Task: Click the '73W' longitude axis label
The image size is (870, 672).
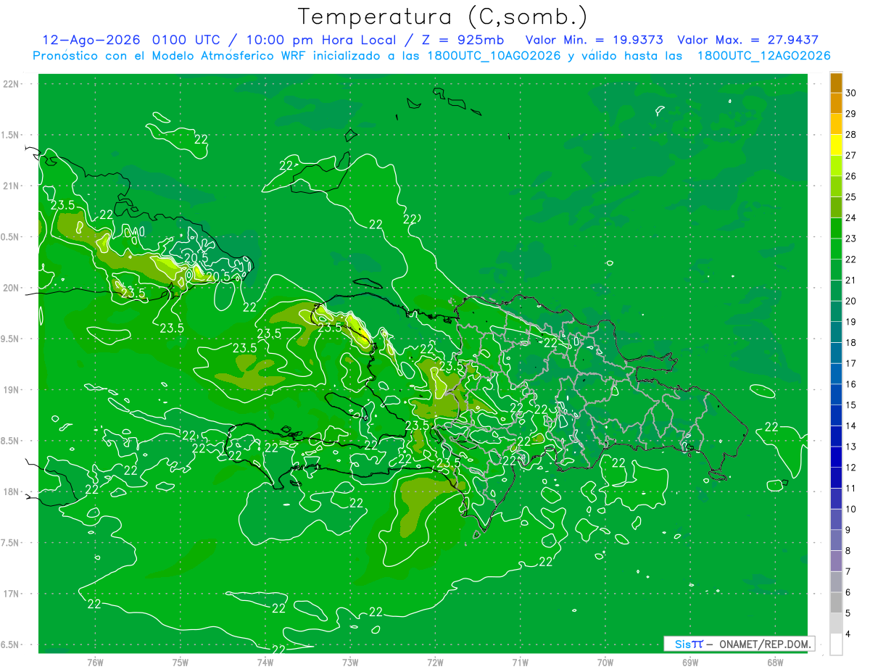Action: [350, 662]
